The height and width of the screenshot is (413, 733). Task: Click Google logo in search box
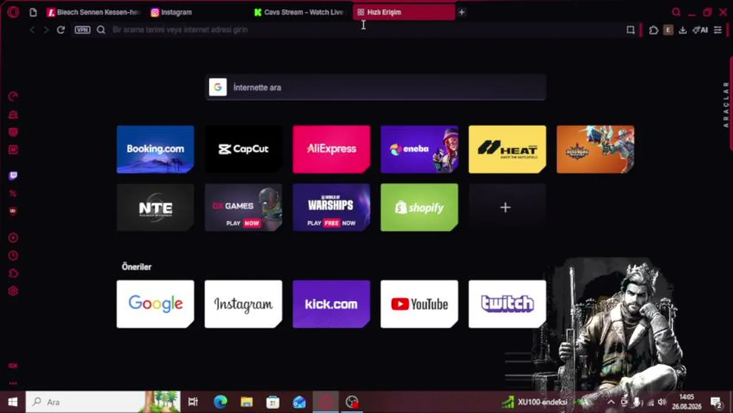218,87
